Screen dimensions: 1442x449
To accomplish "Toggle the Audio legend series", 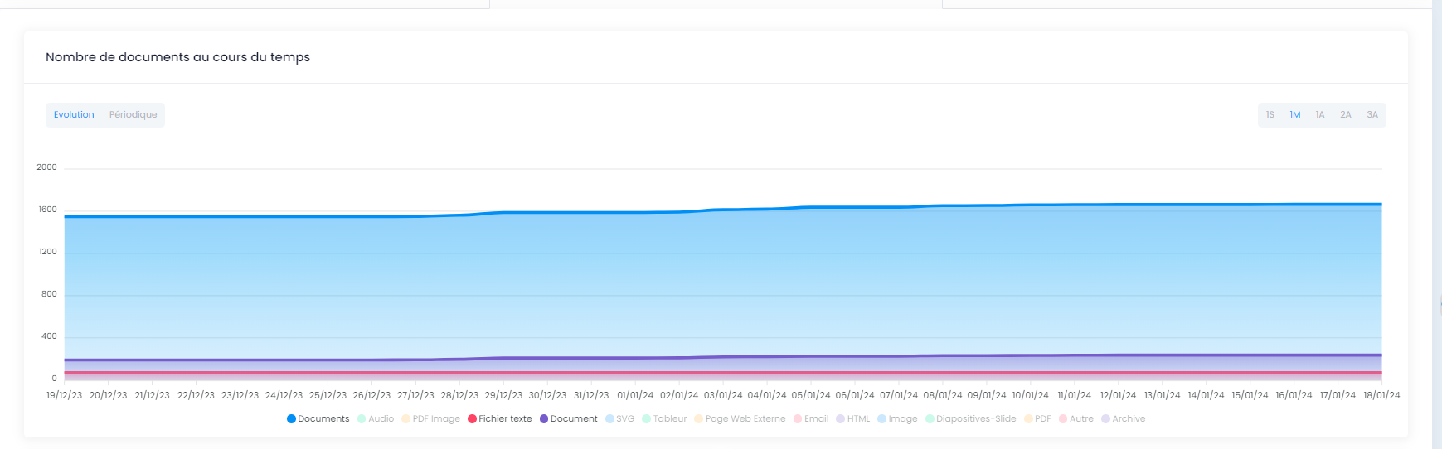I will click(x=376, y=419).
